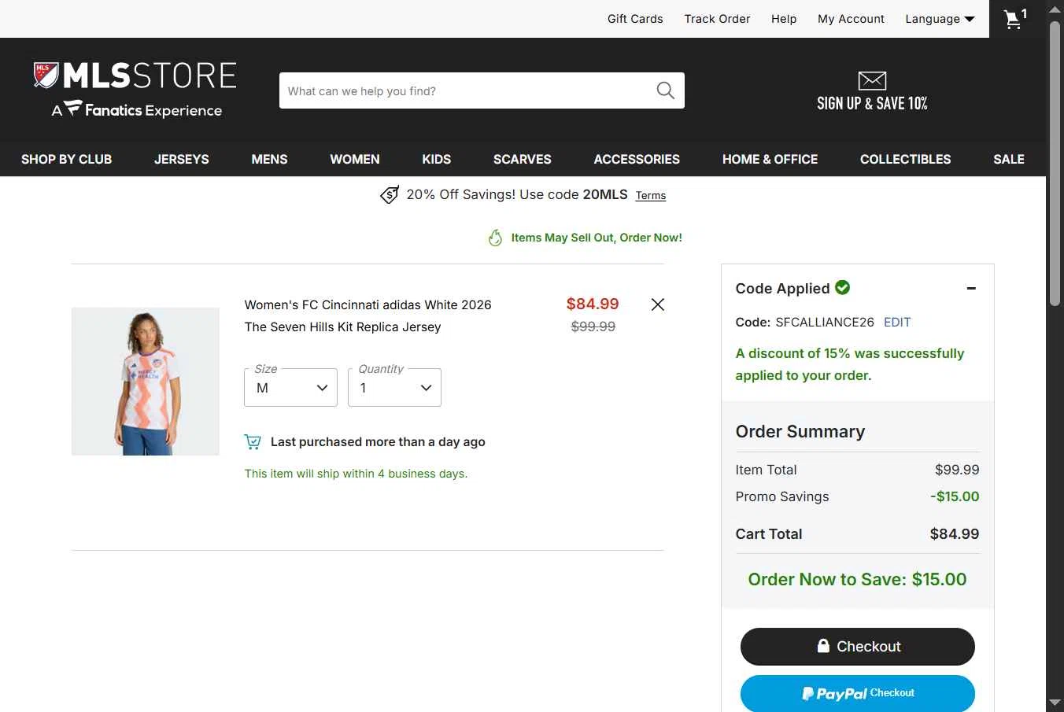Click the envelope sign-up icon
Screen dimensions: 1064x712
click(x=872, y=80)
